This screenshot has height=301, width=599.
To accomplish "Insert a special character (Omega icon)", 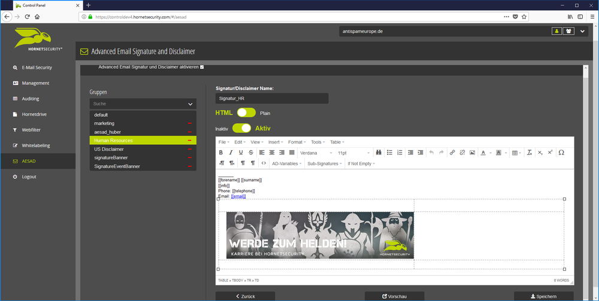I will point(561,153).
